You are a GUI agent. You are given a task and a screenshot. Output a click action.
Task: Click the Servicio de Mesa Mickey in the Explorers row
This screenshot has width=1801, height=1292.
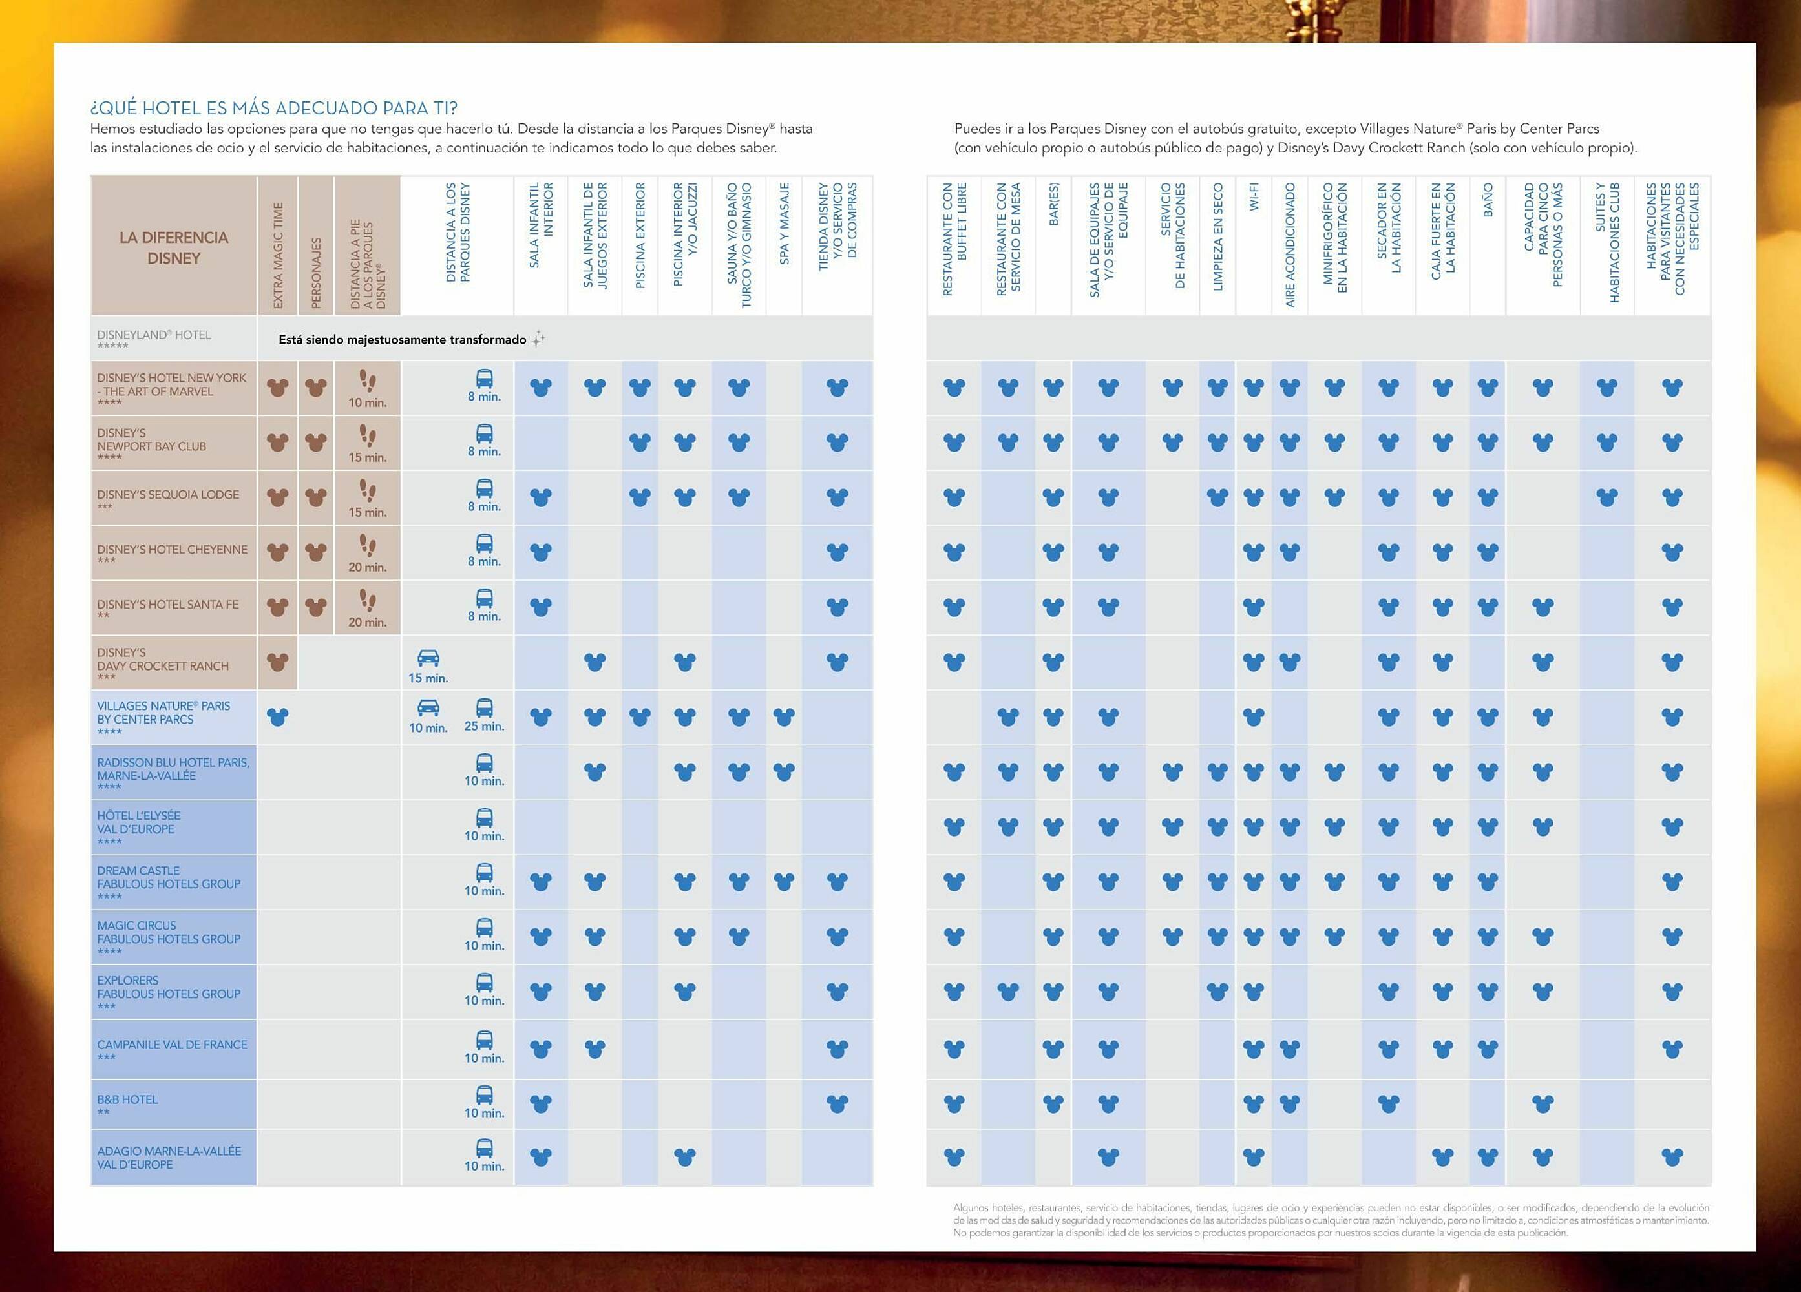point(1007,991)
